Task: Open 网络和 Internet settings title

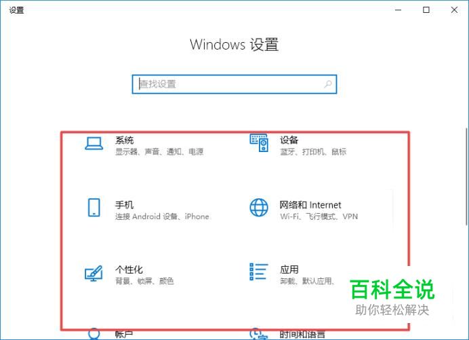Action: 310,205
